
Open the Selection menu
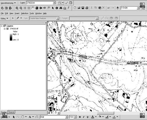click(24, 13)
